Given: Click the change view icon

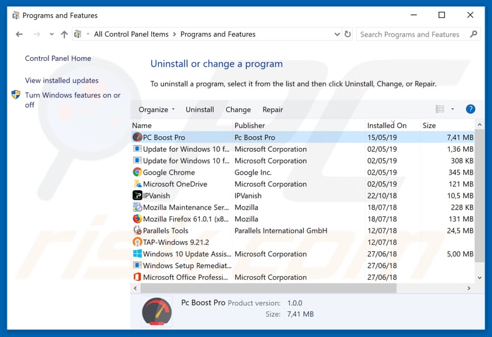Looking at the screenshot, I should 440,109.
